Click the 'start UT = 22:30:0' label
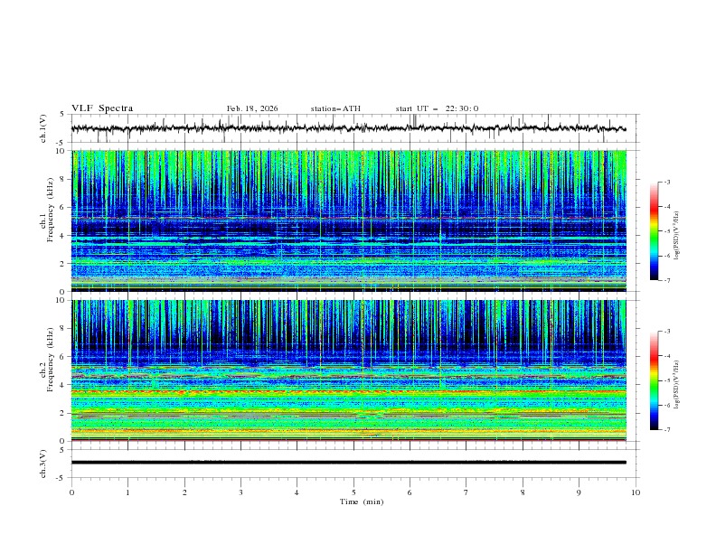Screen dimensions: 716x553 [x=437, y=108]
